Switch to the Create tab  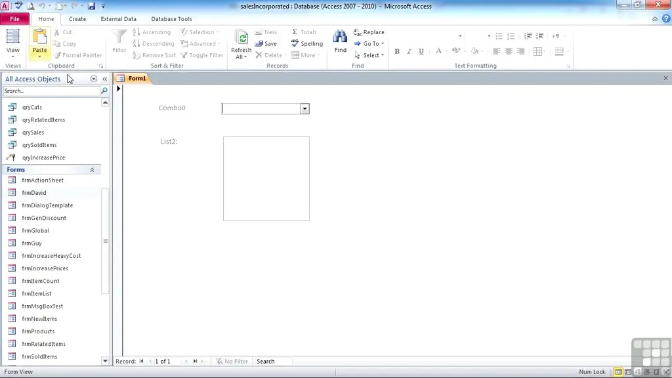(77, 19)
